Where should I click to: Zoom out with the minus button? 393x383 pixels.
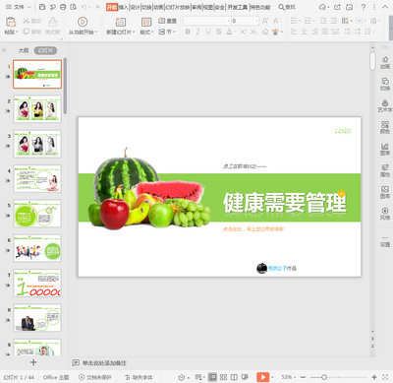pos(303,377)
